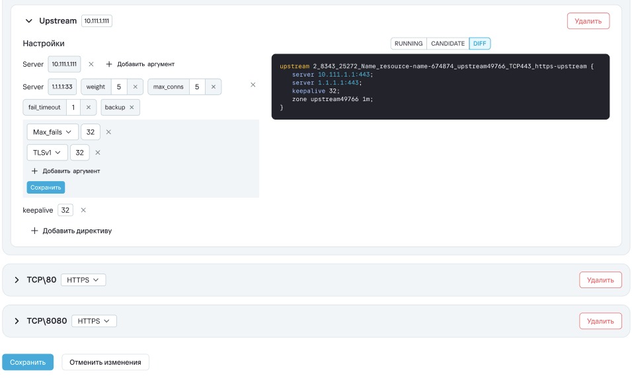The width and height of the screenshot is (632, 378).
Task: Click Отменить изменения button
Action: pos(105,362)
